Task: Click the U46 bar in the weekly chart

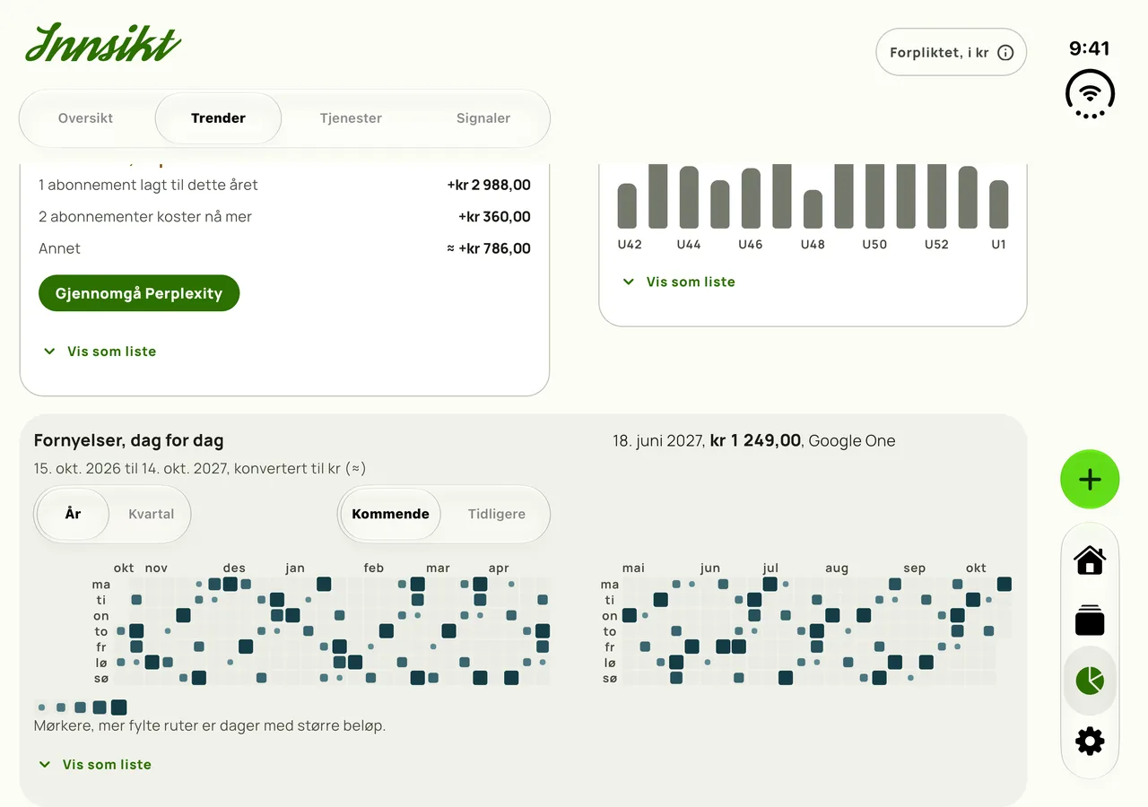Action: point(751,198)
